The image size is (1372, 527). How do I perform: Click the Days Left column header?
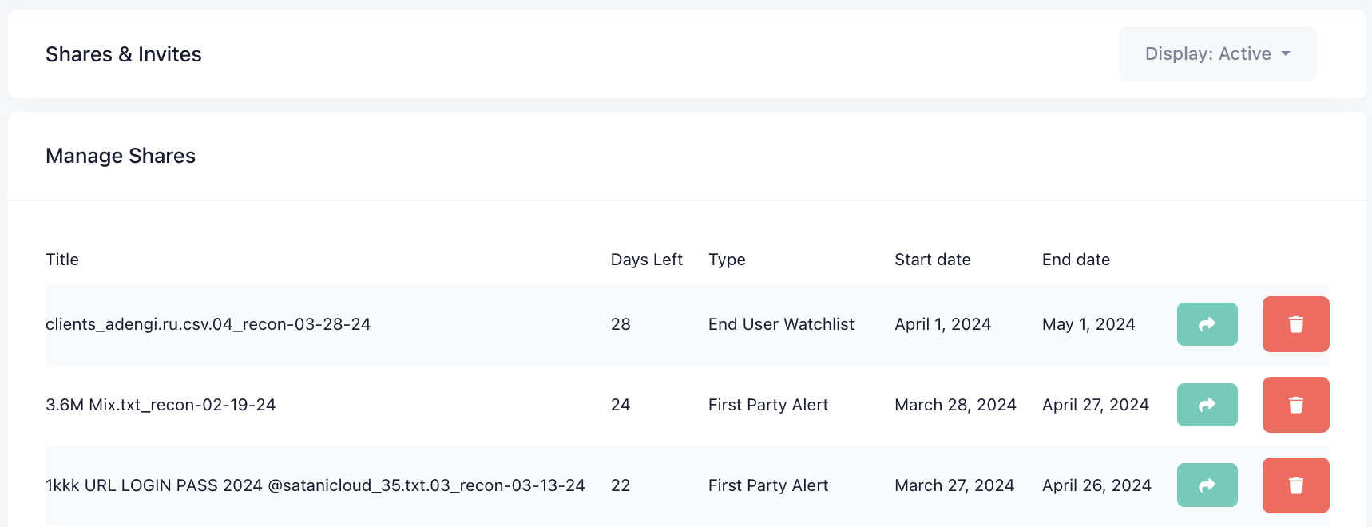point(646,260)
